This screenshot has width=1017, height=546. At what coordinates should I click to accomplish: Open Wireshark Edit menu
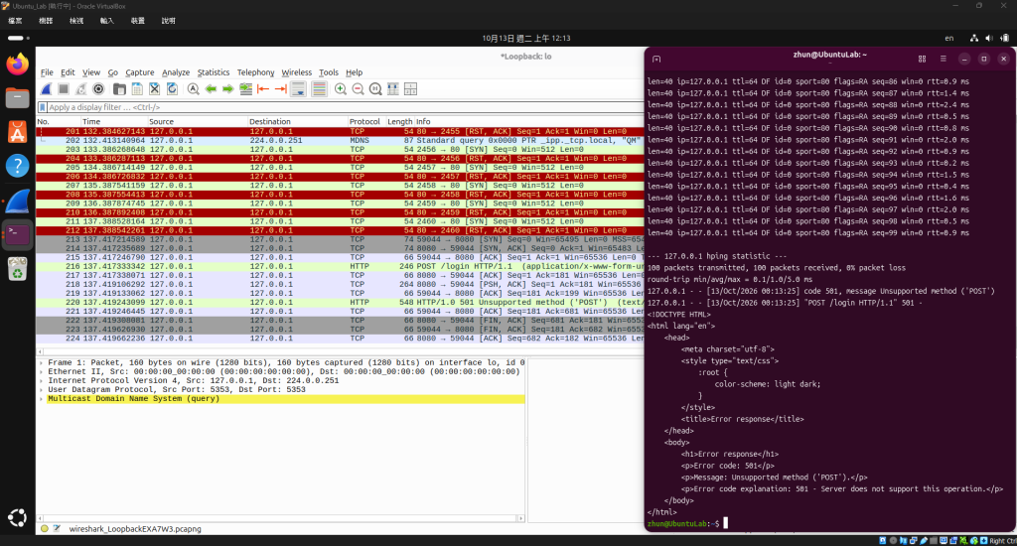[68, 72]
